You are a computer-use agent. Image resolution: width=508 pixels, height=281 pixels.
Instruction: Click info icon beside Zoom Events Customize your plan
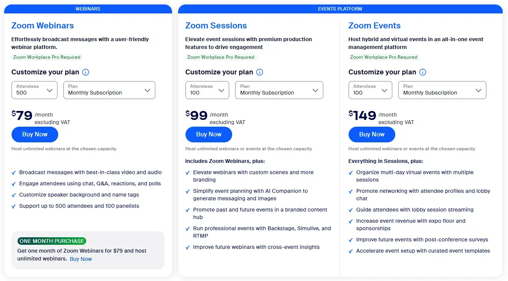click(x=423, y=72)
